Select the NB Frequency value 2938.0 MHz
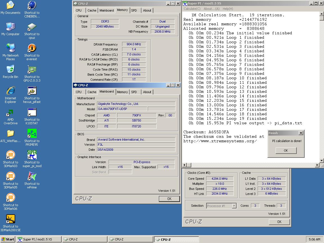Viewport: 324px width, 243px height. click(163, 31)
